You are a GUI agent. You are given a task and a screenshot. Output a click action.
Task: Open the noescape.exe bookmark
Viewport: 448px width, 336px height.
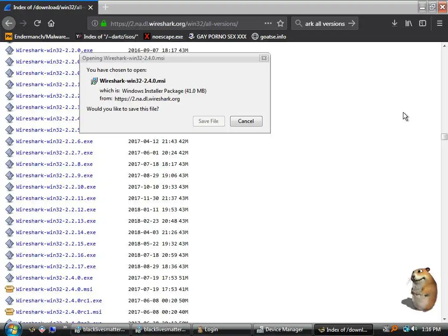pyautogui.click(x=164, y=37)
